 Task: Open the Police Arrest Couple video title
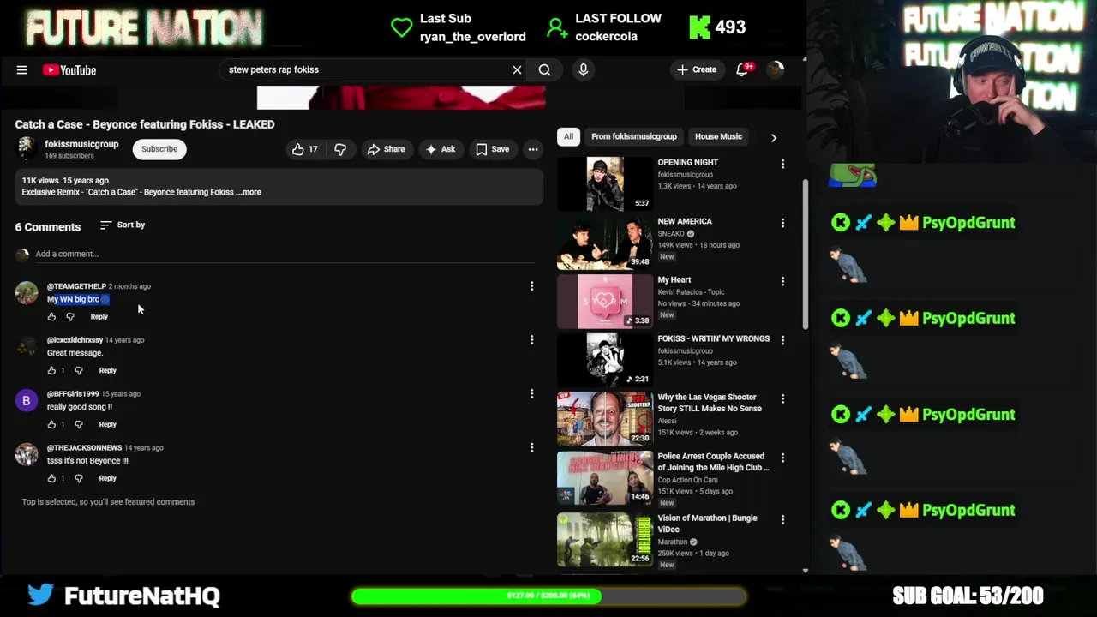(713, 463)
